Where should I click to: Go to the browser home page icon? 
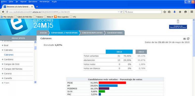(x=180, y=12)
